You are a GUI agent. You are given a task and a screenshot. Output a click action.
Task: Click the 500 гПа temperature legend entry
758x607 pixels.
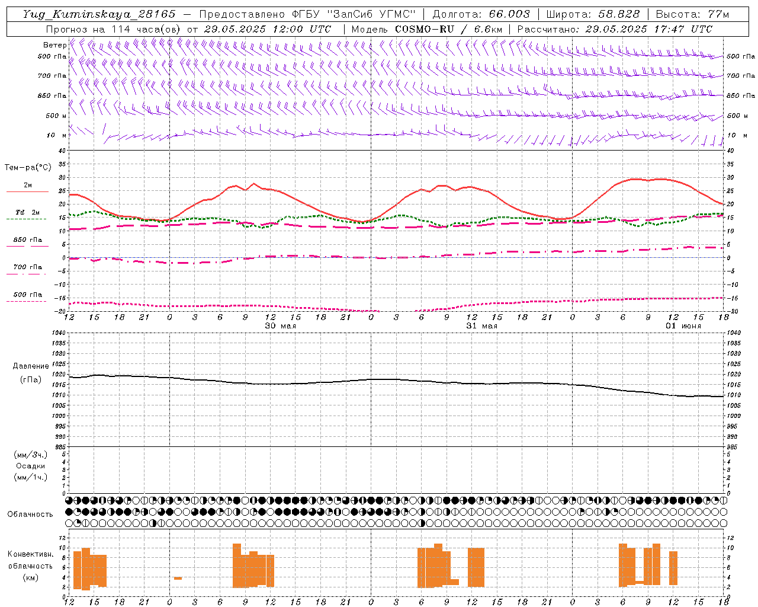27,297
